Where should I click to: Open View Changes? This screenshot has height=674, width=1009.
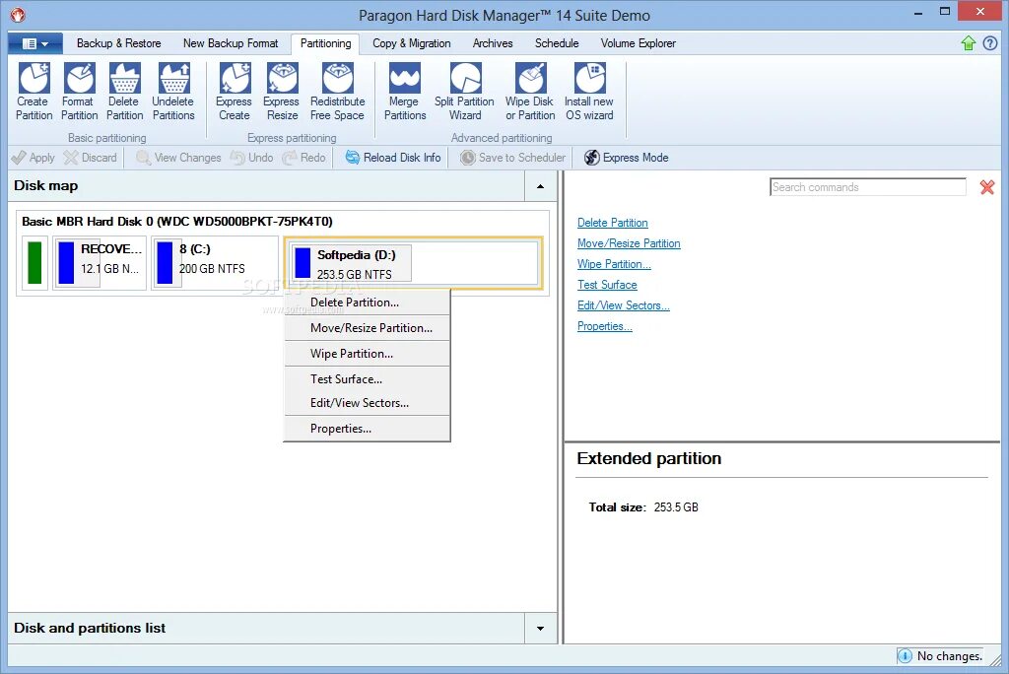click(179, 158)
